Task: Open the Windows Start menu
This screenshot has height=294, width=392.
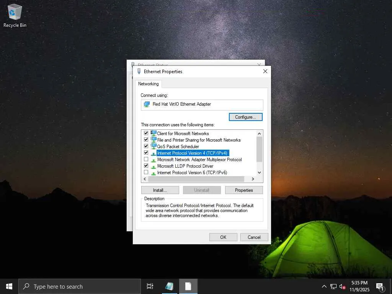Action: 9,286
